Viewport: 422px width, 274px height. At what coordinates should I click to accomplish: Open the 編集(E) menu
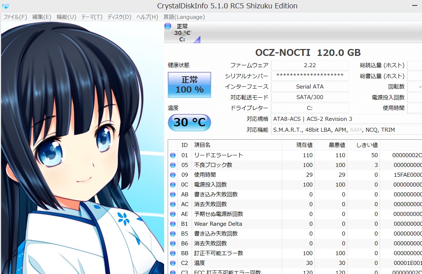[42, 17]
